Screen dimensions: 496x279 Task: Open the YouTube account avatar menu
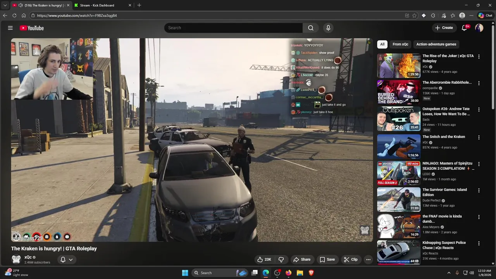(479, 28)
